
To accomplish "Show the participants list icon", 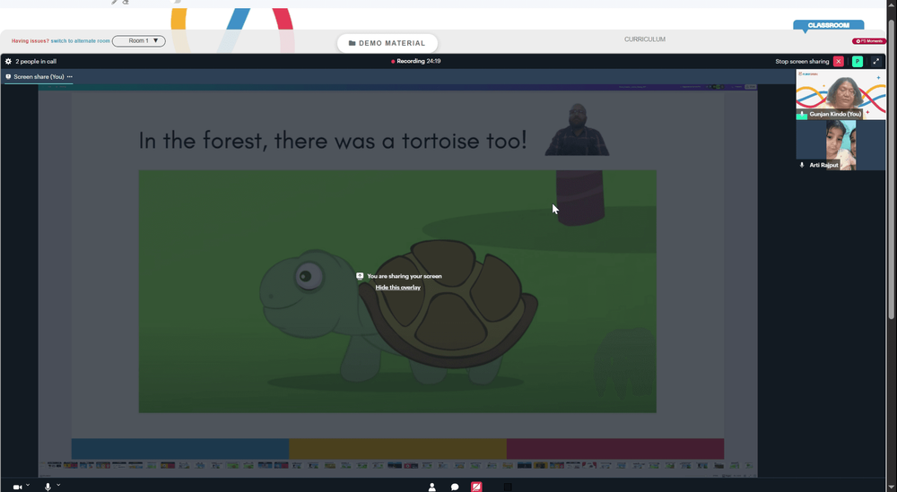I will (432, 487).
